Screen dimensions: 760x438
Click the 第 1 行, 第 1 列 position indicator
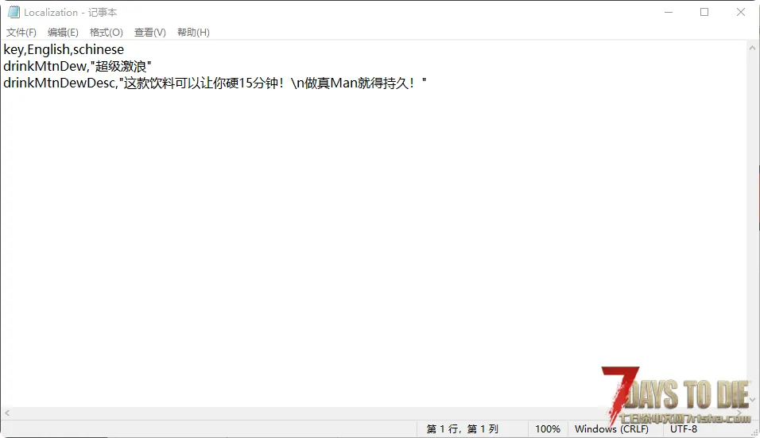462,429
